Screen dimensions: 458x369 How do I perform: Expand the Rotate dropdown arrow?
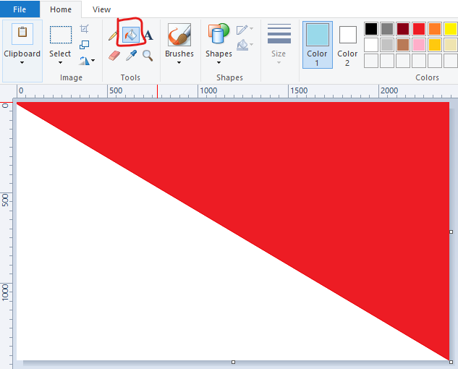[x=93, y=61]
